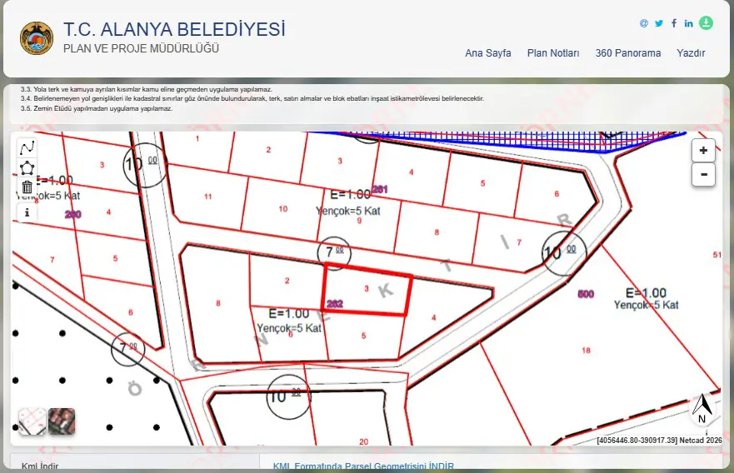Share on Facebook icon
Viewport: 734px width, 473px height.
(x=674, y=23)
